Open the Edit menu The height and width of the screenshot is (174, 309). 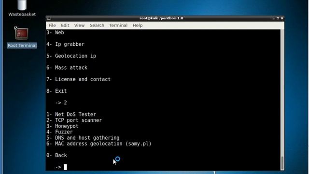coord(65,26)
